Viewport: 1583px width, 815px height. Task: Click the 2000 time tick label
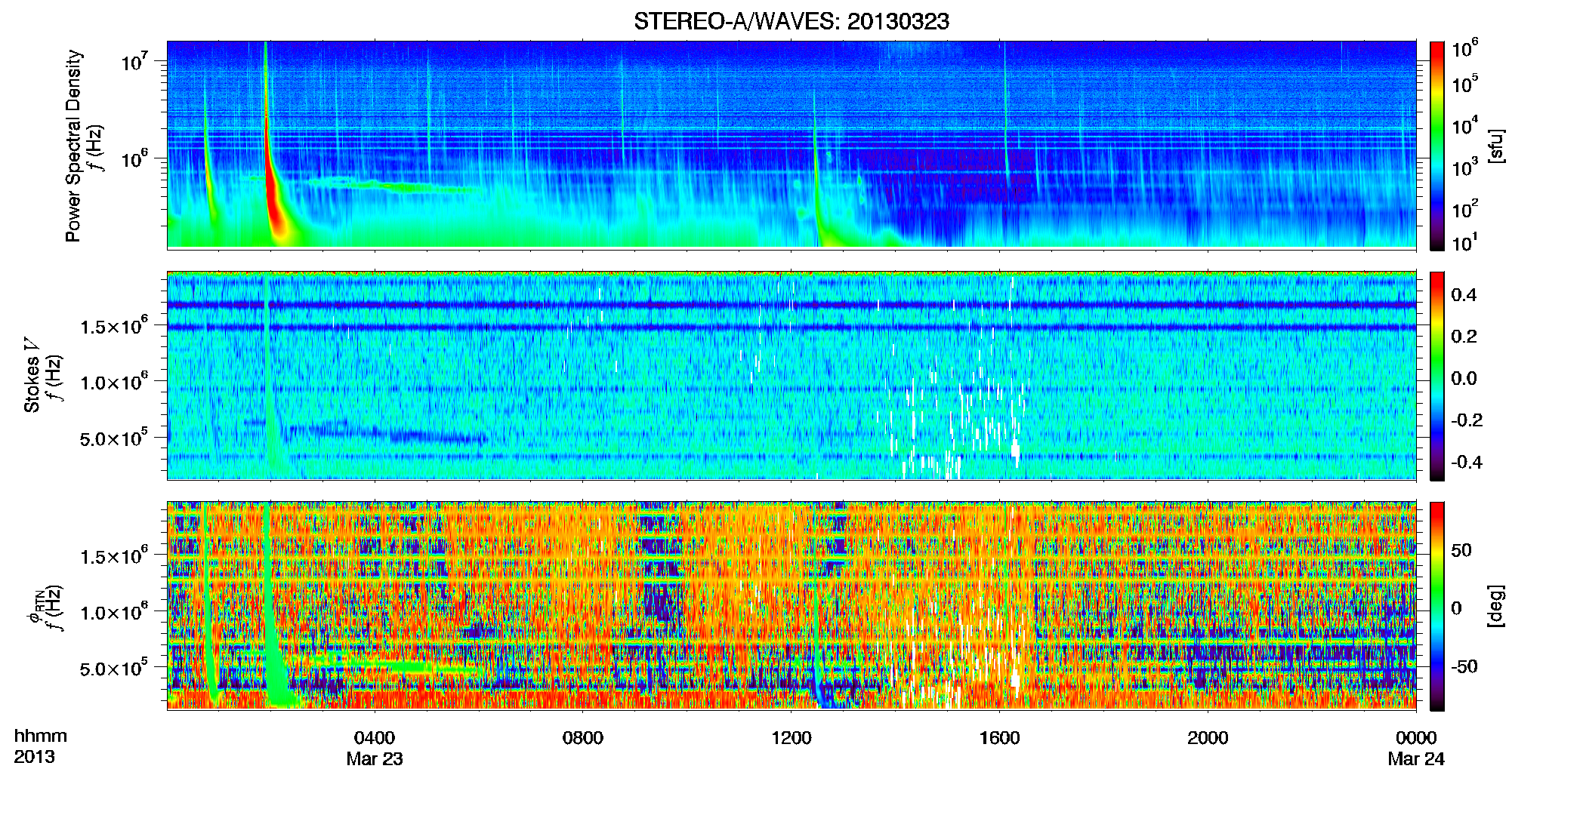[1208, 737]
